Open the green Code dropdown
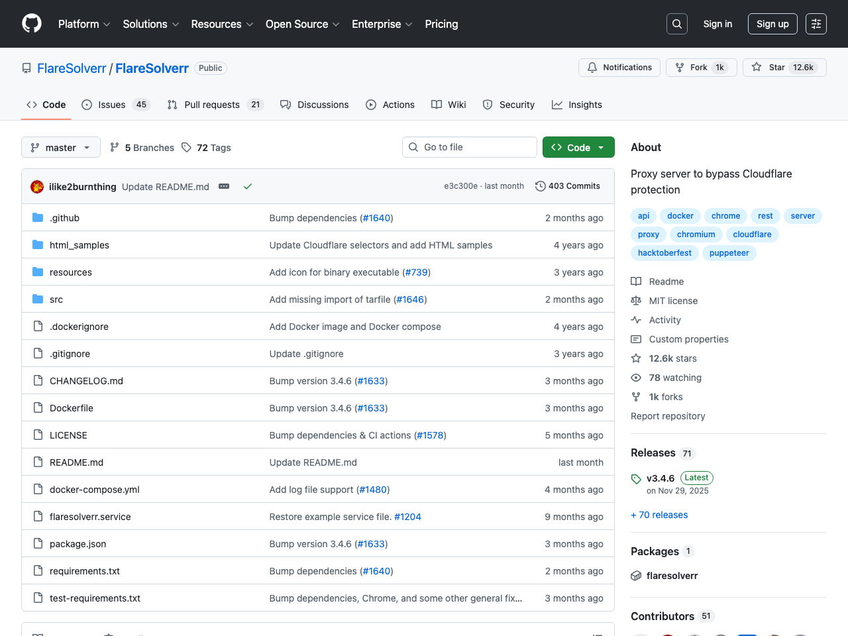848x636 pixels. click(578, 147)
